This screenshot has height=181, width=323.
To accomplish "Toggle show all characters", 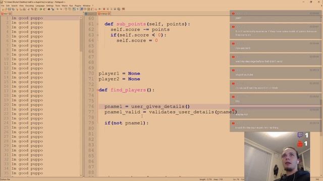I will click(78, 9).
